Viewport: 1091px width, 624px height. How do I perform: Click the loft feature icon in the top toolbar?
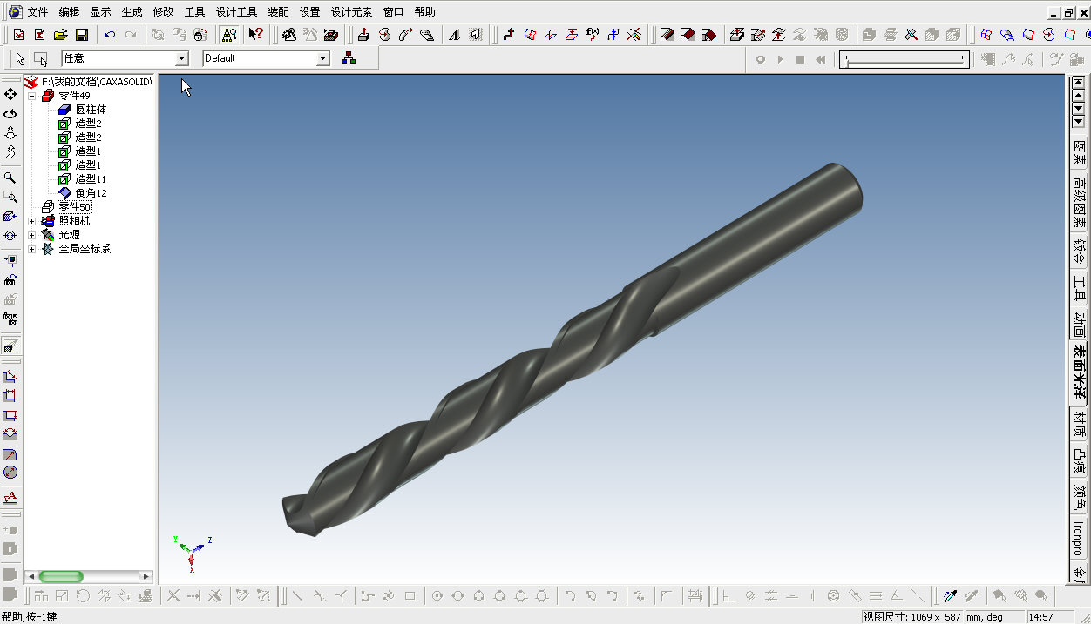tap(426, 35)
